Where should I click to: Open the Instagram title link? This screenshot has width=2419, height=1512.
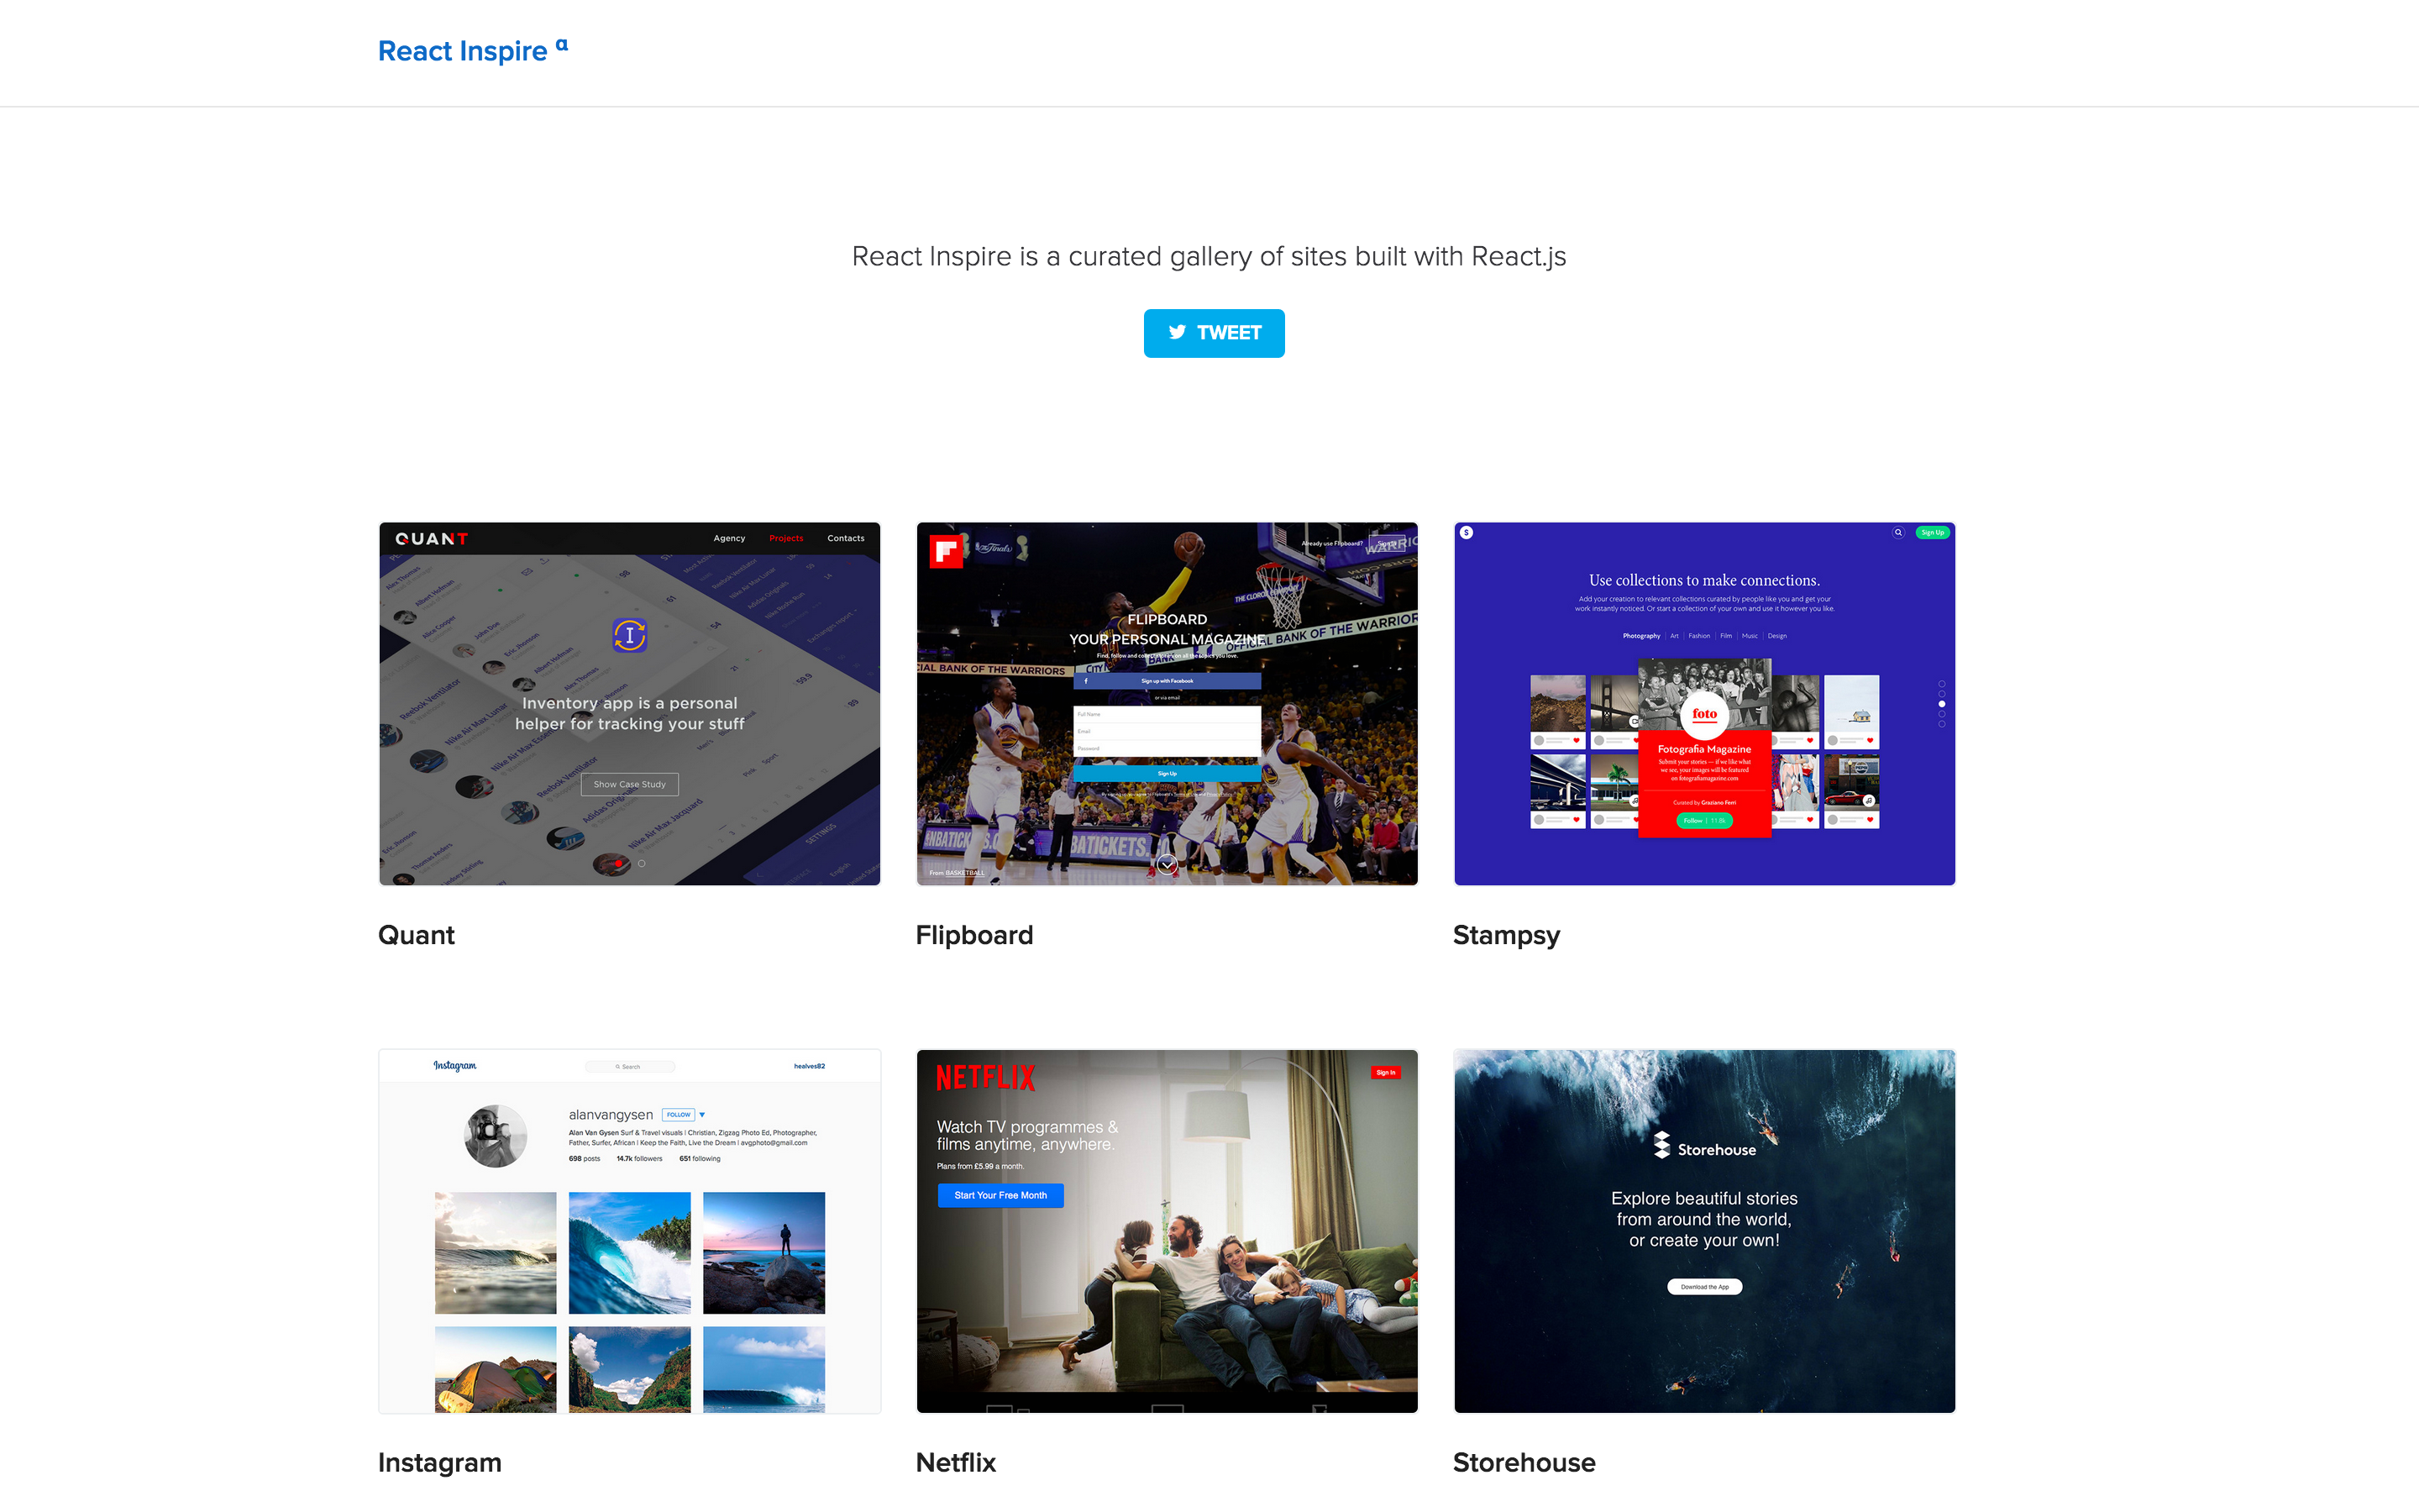[x=440, y=1462]
